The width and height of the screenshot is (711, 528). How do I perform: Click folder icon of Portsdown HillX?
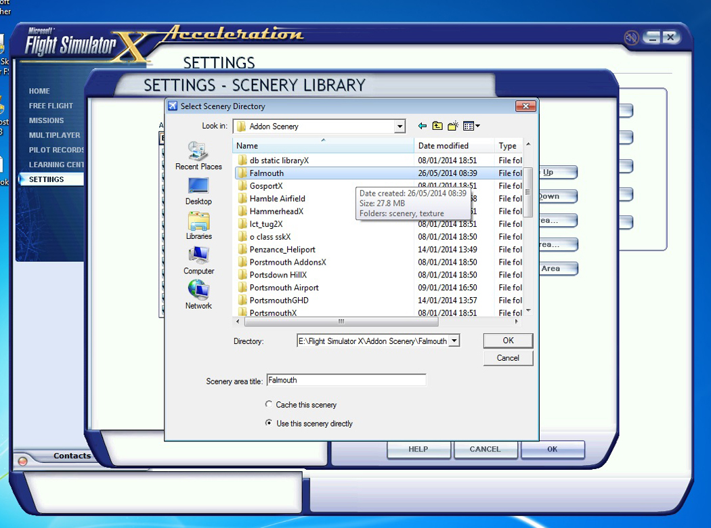[x=242, y=274]
